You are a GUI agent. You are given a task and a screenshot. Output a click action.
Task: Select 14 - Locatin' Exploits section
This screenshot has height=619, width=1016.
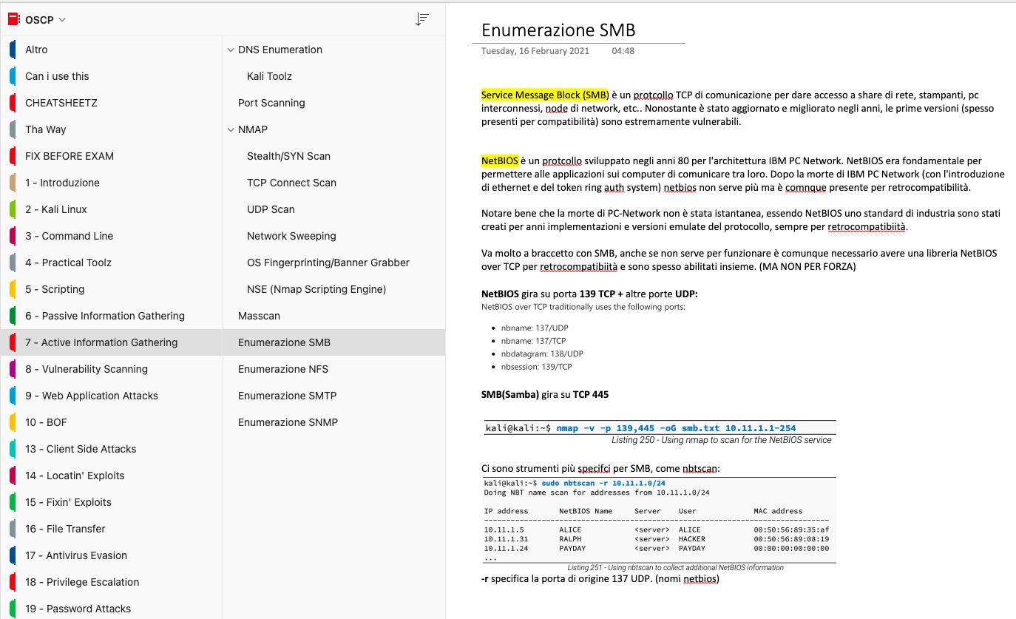tap(112, 476)
